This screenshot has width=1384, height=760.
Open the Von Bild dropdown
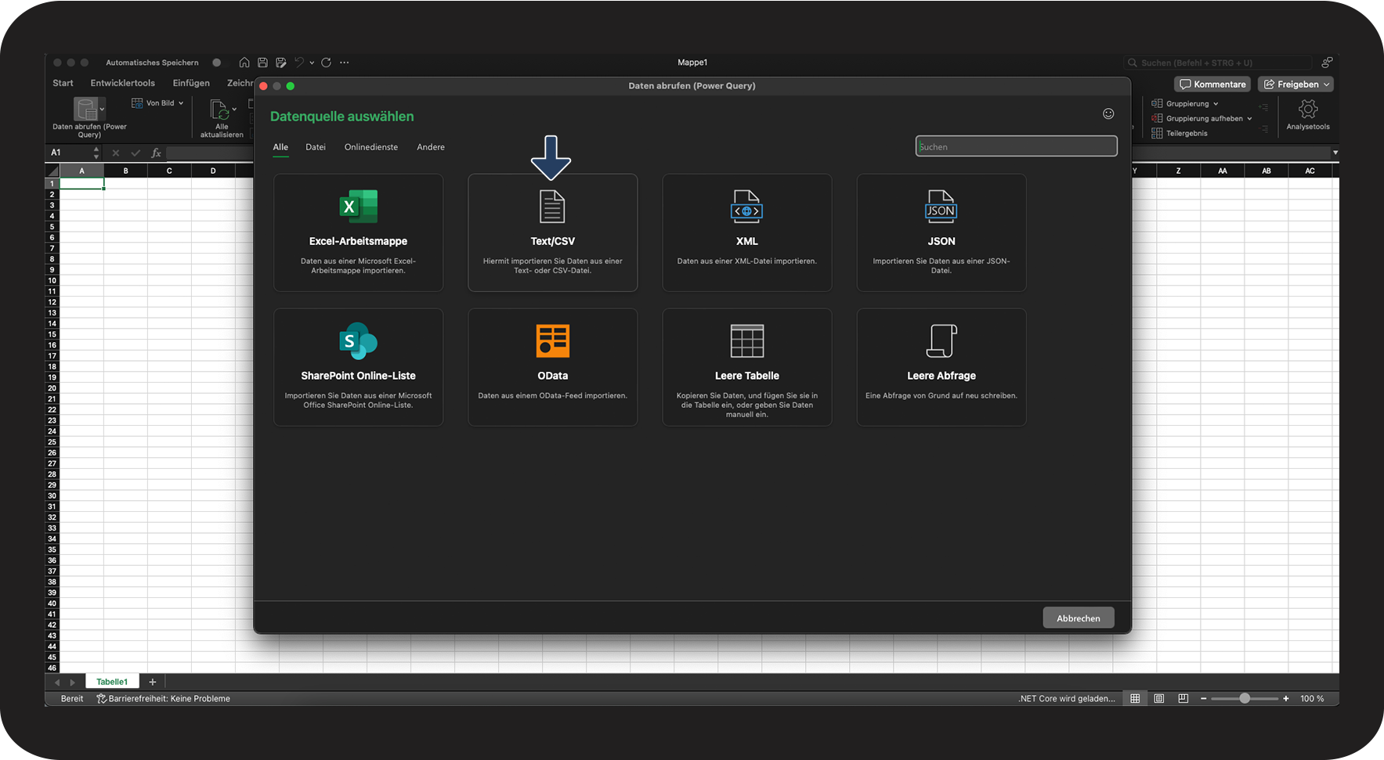click(181, 103)
